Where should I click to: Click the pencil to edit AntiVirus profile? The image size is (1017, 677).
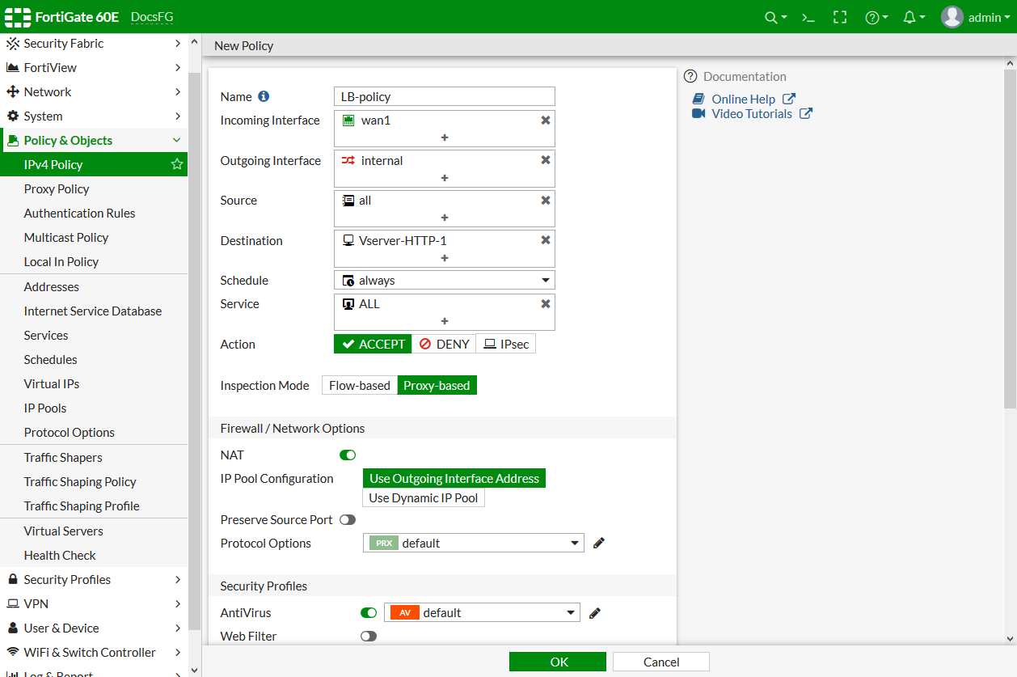pyautogui.click(x=595, y=612)
